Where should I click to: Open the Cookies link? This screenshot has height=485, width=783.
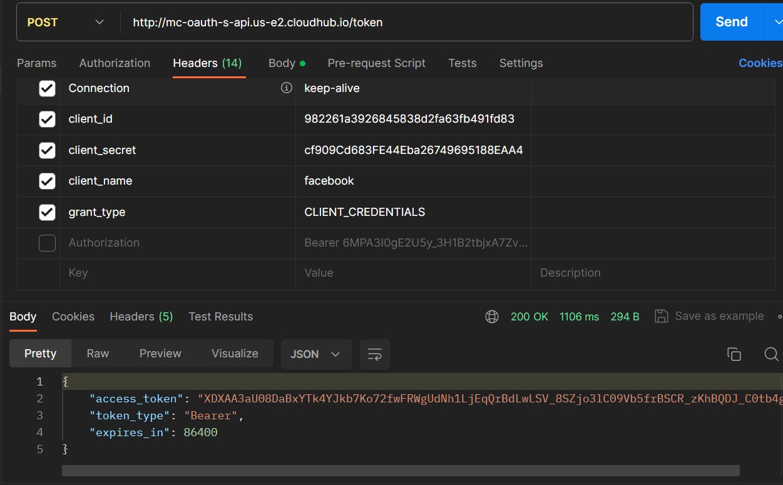[x=760, y=63]
